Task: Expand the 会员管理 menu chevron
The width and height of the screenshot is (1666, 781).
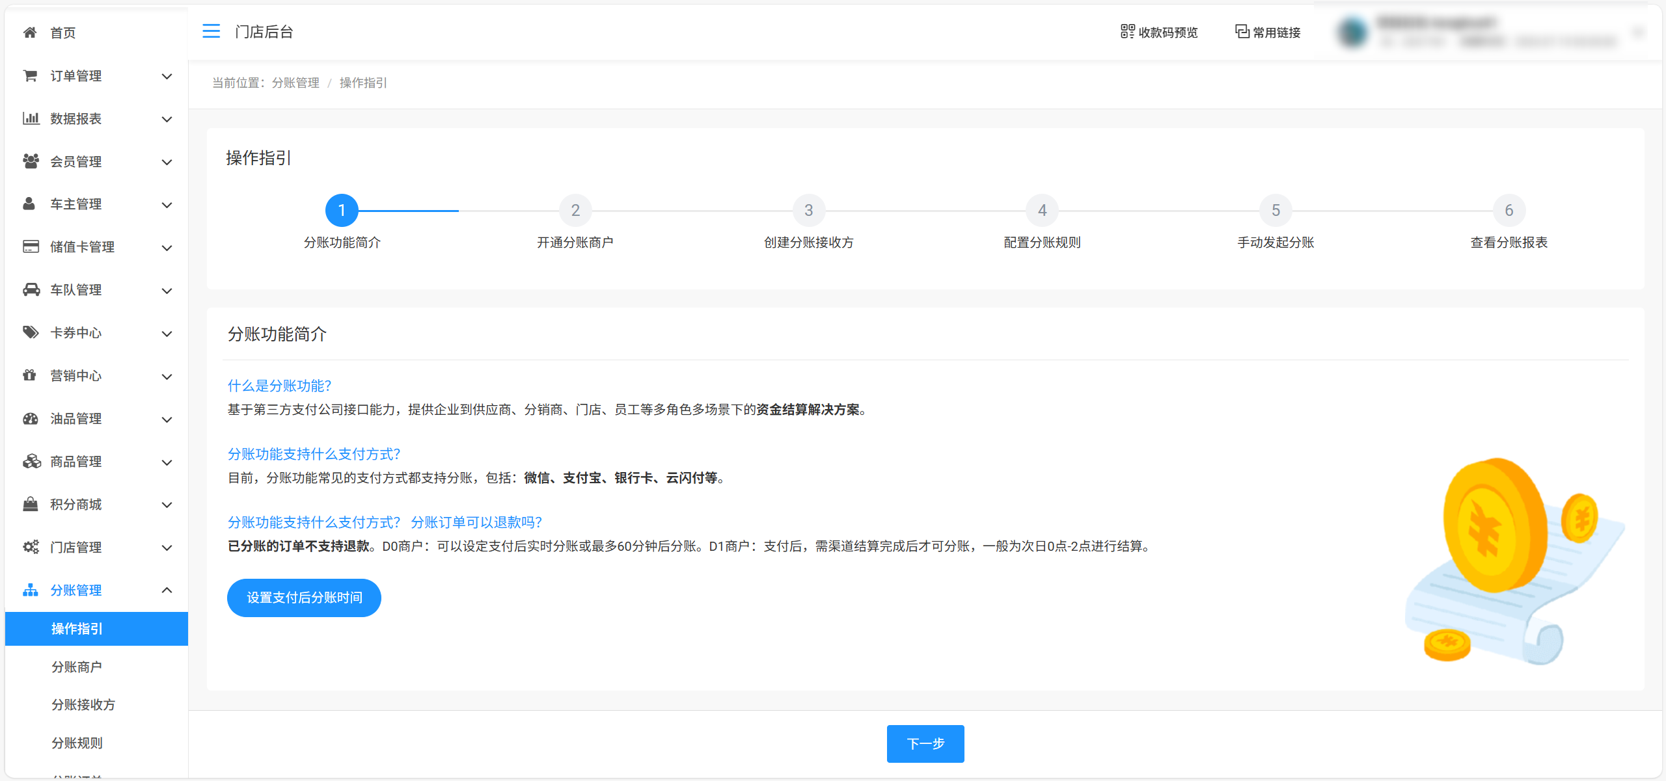Action: click(x=167, y=162)
